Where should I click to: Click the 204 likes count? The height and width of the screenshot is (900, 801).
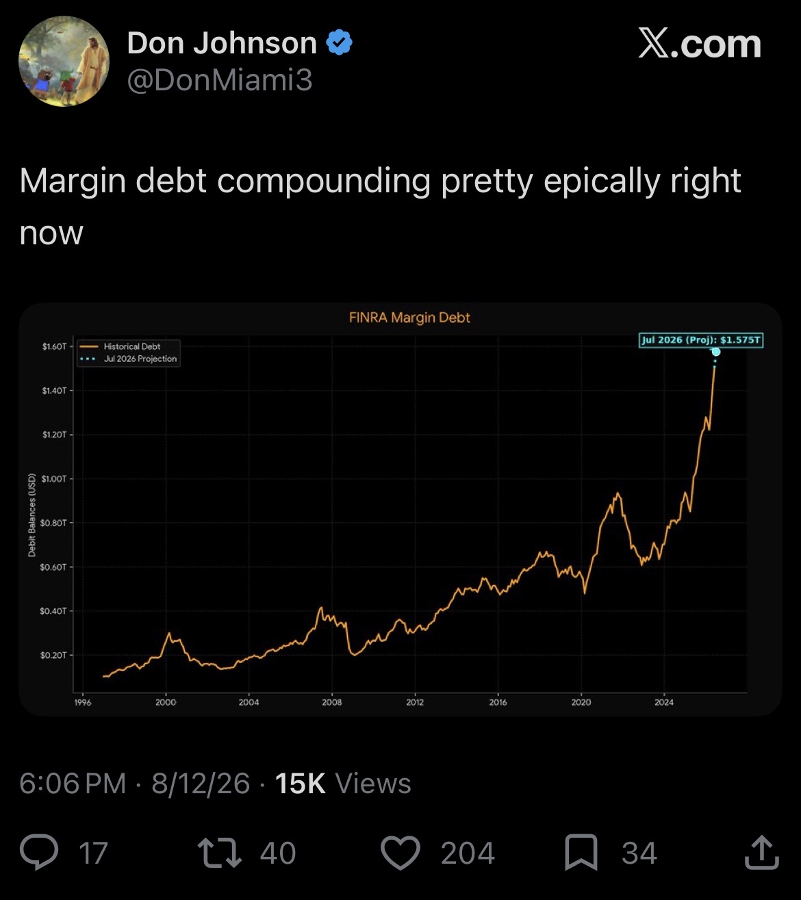tap(468, 853)
